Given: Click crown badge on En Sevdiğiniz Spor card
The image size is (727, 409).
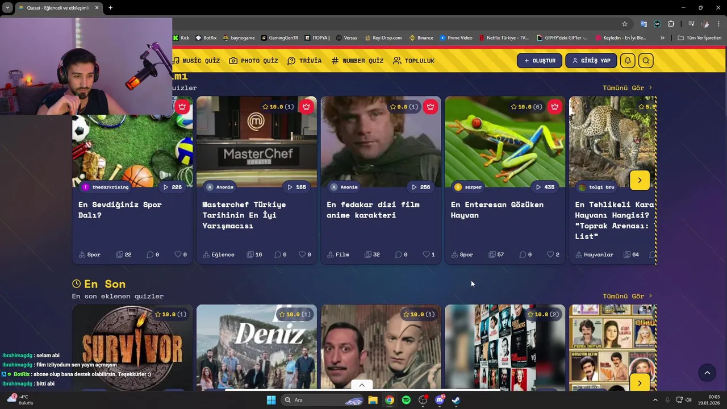Looking at the screenshot, I should (182, 107).
